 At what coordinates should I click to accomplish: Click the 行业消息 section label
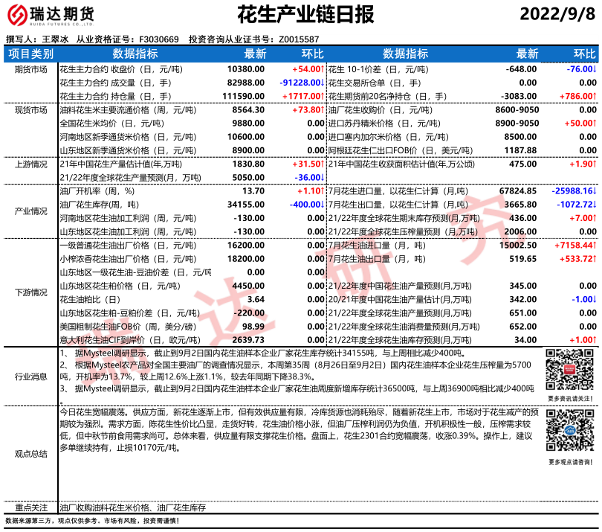[x=30, y=377]
